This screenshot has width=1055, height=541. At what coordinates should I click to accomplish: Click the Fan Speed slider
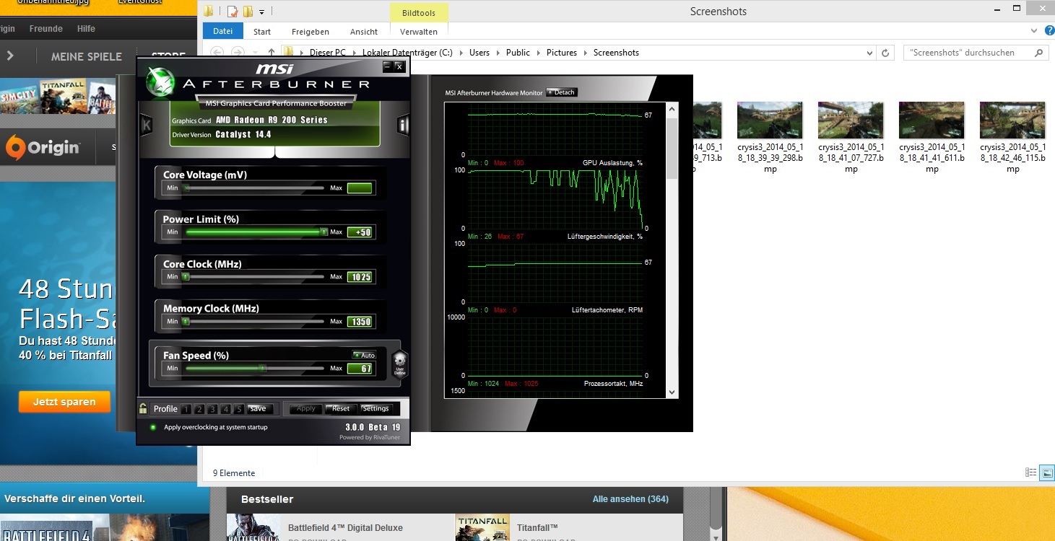255,368
